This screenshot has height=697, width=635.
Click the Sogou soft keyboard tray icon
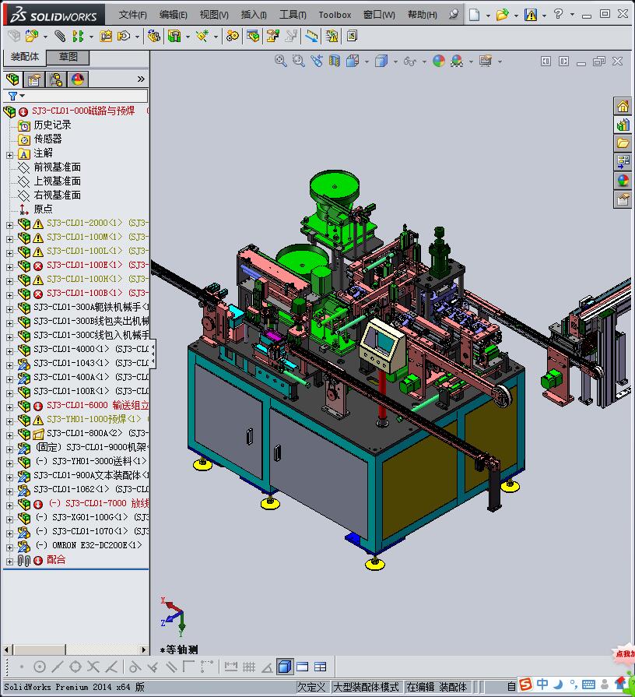coord(588,685)
